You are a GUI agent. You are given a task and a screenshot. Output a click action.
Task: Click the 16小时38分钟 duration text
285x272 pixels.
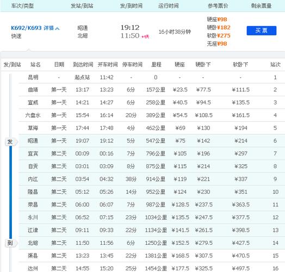[x=175, y=32]
